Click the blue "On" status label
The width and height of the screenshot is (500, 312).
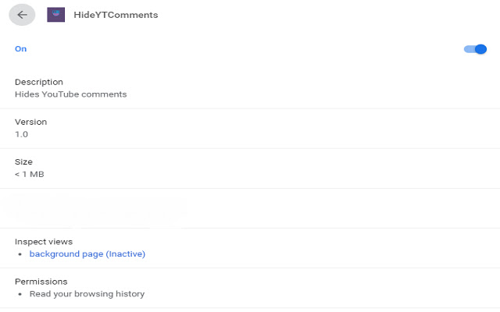click(x=21, y=49)
